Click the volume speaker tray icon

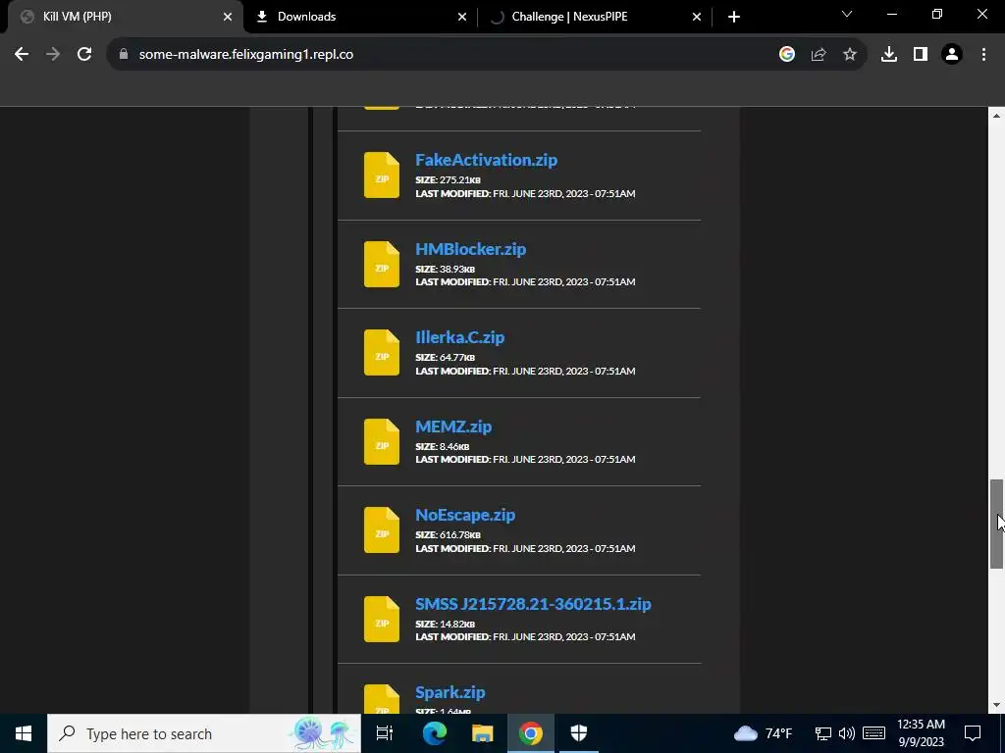[847, 733]
